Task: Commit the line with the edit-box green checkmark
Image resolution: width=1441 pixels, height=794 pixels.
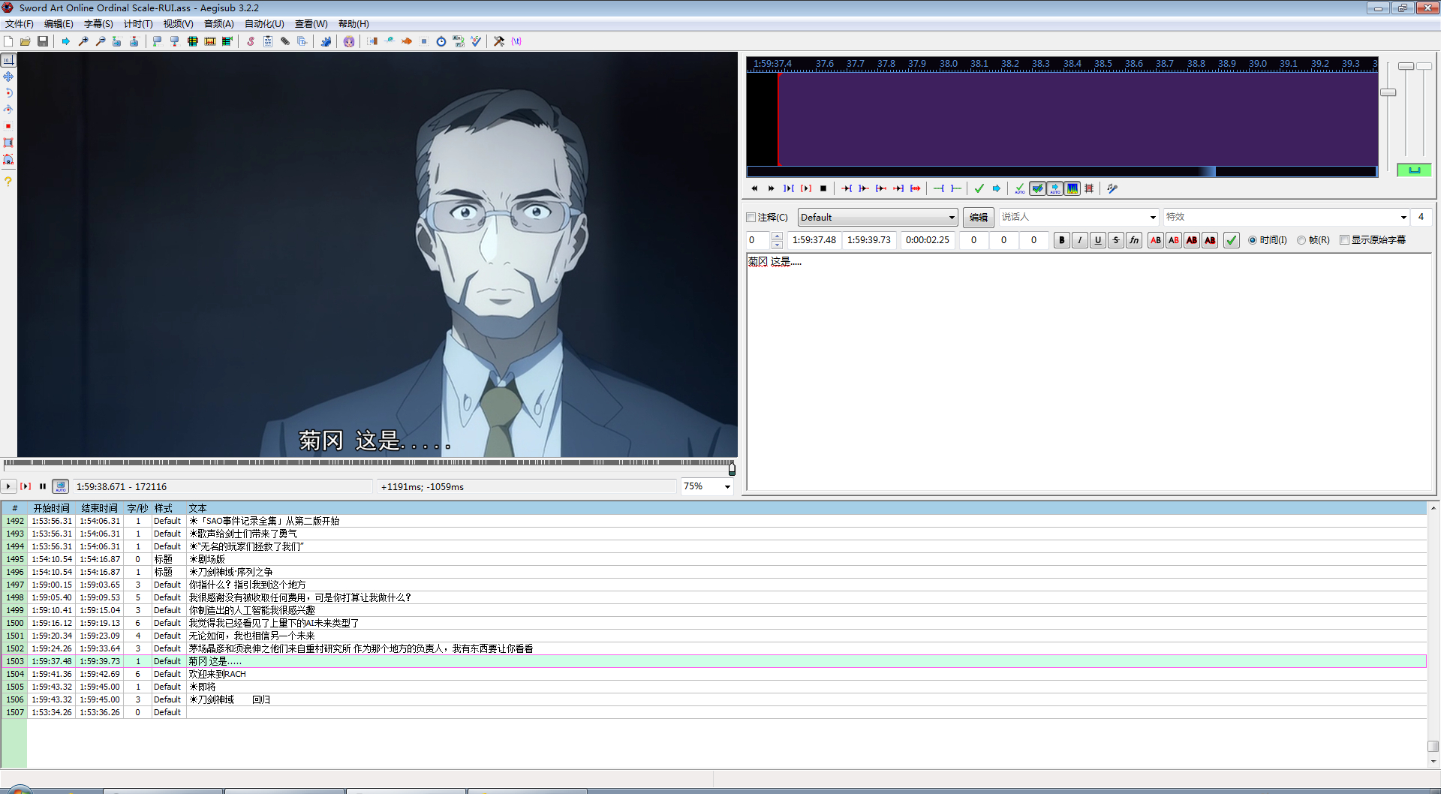Action: click(x=1232, y=240)
